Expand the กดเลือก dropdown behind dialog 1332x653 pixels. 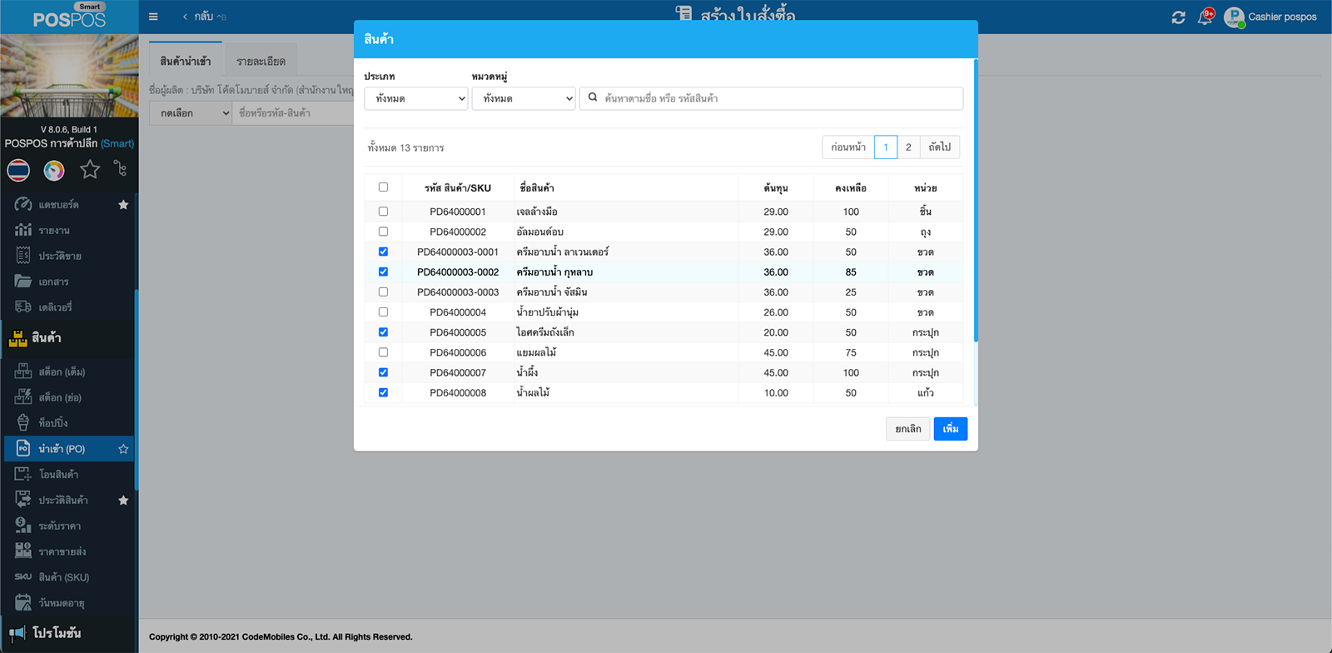191,113
